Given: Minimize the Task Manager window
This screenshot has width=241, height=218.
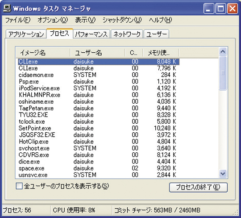Looking at the screenshot, I should click(x=208, y=8).
